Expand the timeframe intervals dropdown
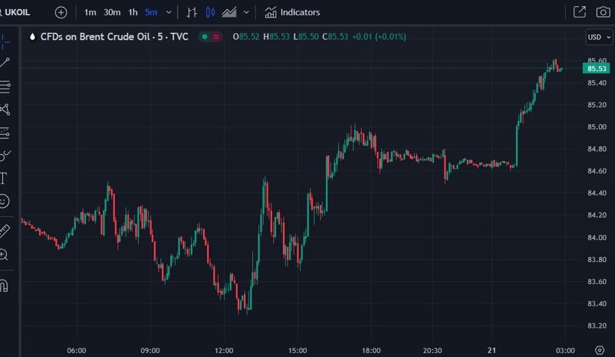The image size is (615, 357). tap(169, 12)
